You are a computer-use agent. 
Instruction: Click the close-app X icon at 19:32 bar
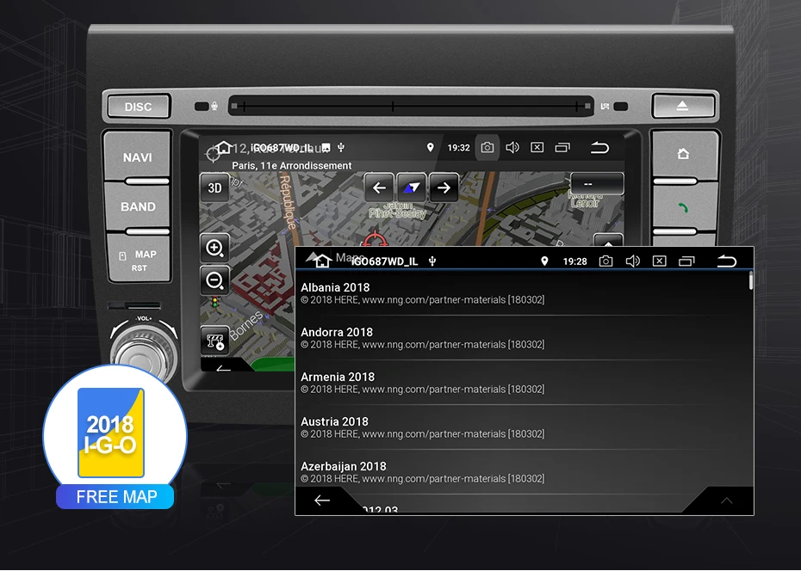(537, 147)
